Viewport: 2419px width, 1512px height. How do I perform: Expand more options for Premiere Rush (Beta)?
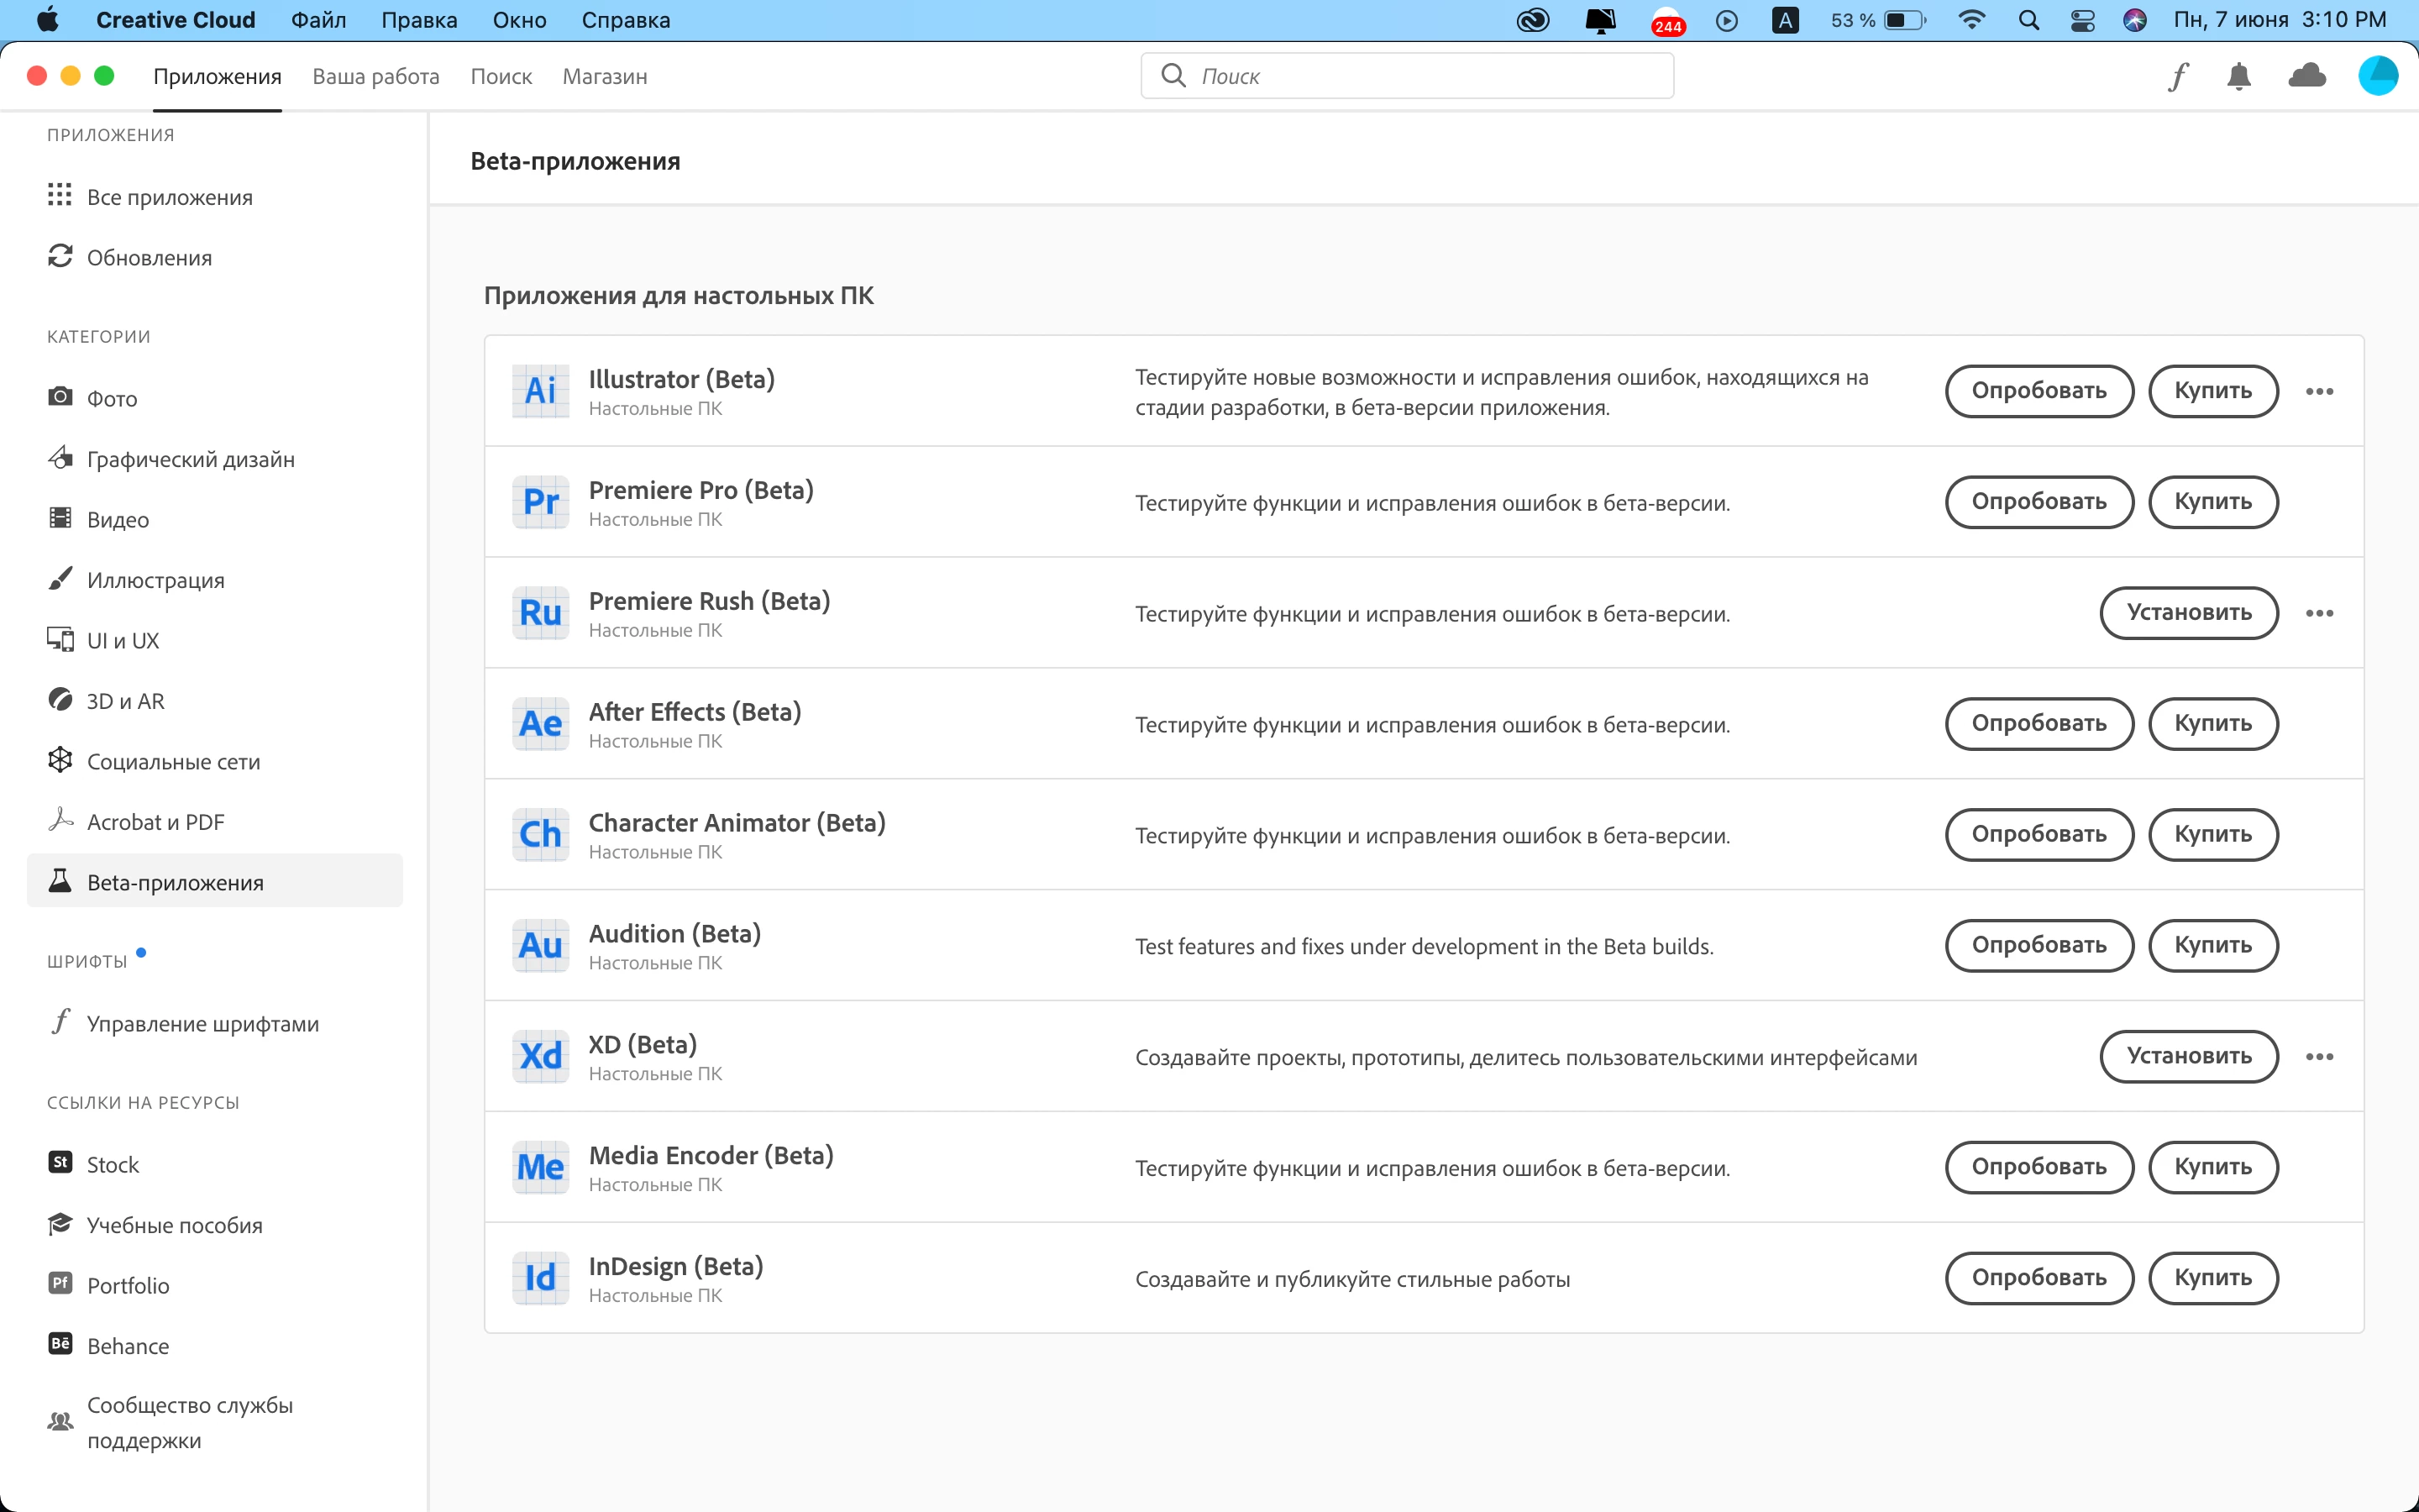tap(2320, 613)
